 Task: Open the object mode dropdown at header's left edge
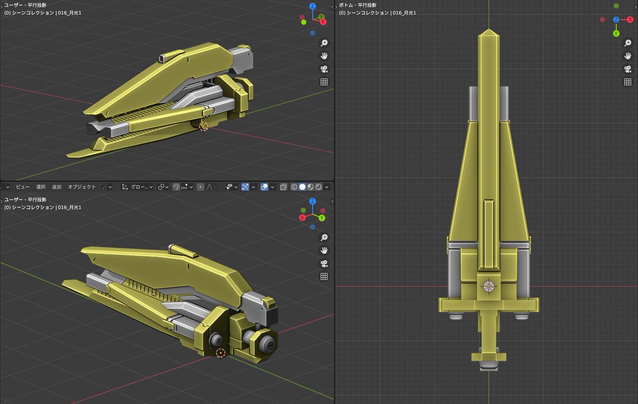coord(5,187)
